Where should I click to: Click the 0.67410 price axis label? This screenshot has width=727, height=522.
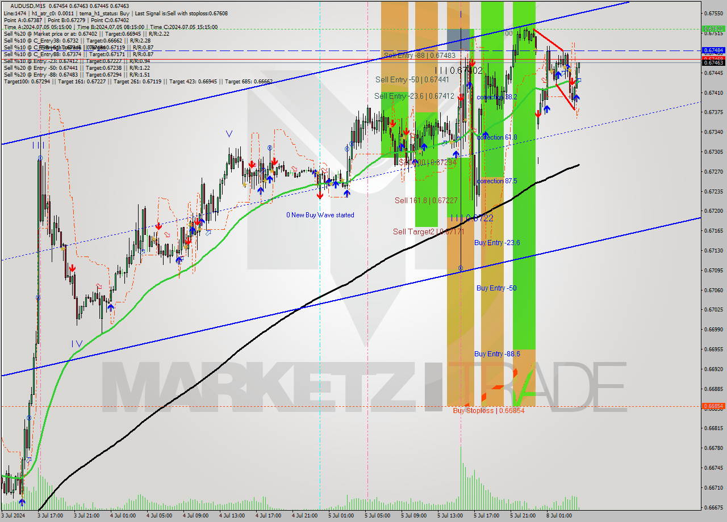point(713,92)
